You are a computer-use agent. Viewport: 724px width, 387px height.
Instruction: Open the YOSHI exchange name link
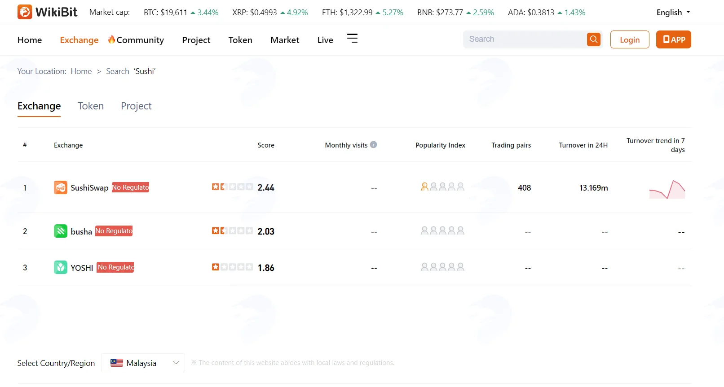pyautogui.click(x=82, y=268)
